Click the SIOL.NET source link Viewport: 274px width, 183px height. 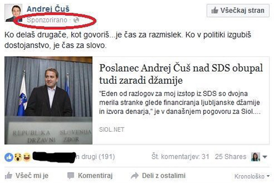112,129
